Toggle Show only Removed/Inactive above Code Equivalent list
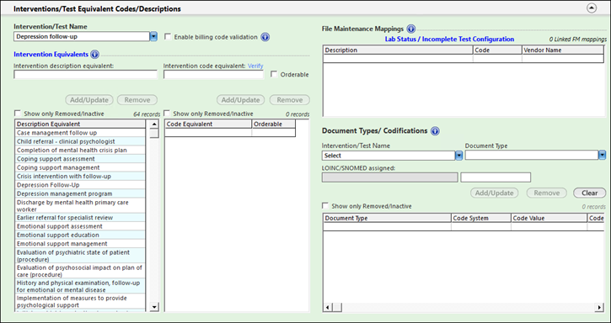This screenshot has height=323, width=611. [x=166, y=114]
